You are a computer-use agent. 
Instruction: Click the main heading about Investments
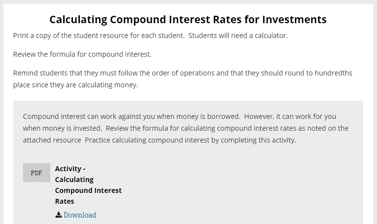click(x=188, y=19)
